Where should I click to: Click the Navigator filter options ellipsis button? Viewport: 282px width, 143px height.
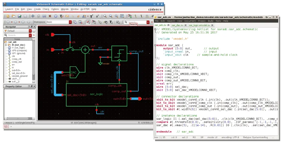point(34,31)
